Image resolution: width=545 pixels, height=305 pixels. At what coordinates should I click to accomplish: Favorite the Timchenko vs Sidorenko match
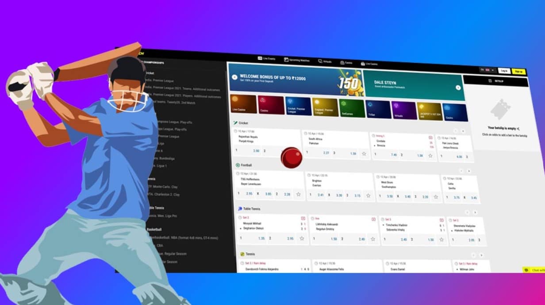441,240
